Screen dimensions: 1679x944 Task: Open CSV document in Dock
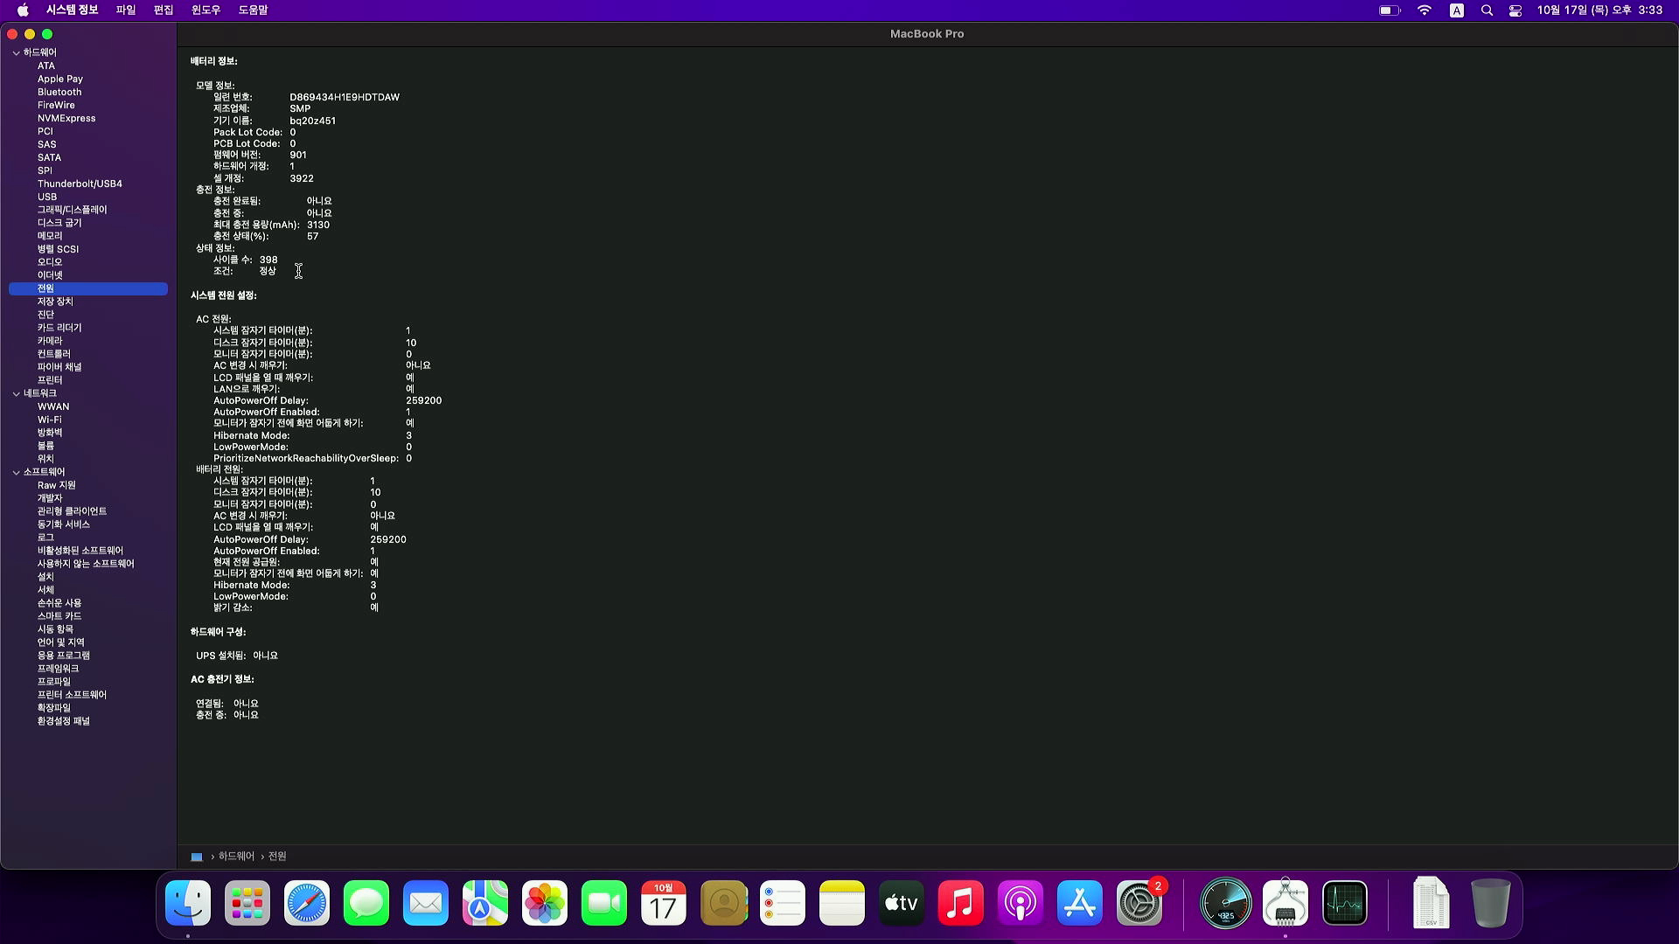point(1431,903)
